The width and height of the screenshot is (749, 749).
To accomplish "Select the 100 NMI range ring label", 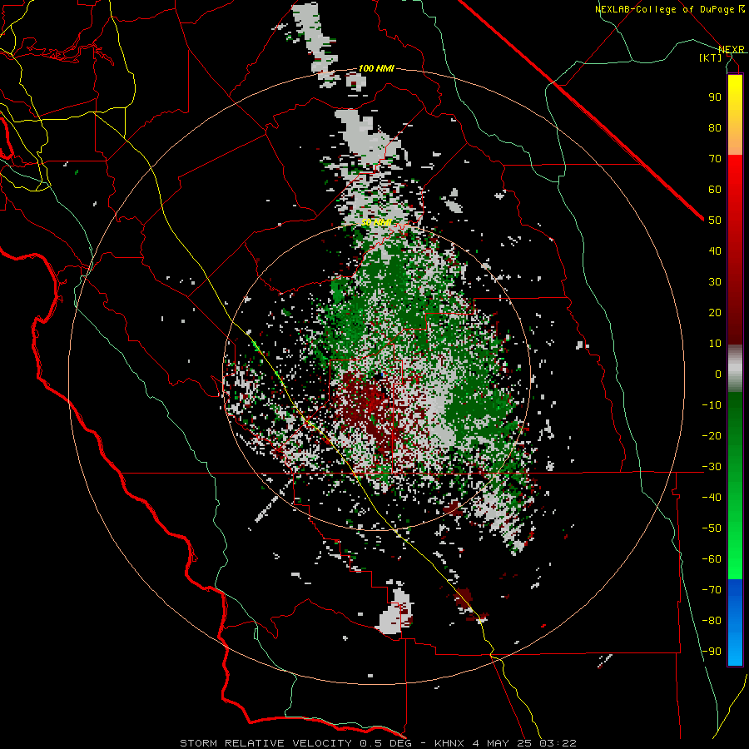I will tap(376, 68).
